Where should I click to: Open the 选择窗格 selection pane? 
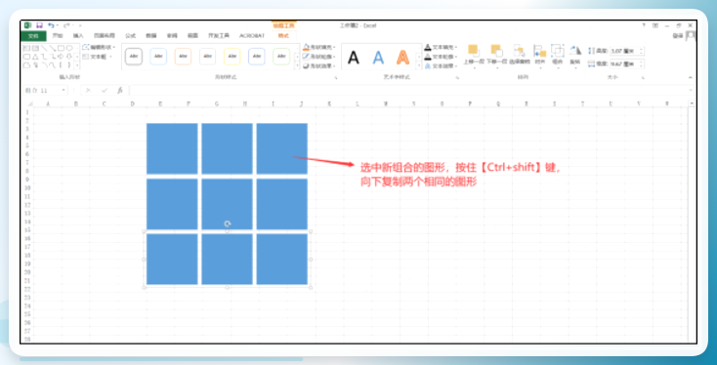(x=520, y=54)
